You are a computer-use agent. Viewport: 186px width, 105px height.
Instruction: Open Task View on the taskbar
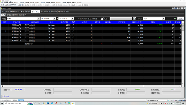tap(39, 103)
